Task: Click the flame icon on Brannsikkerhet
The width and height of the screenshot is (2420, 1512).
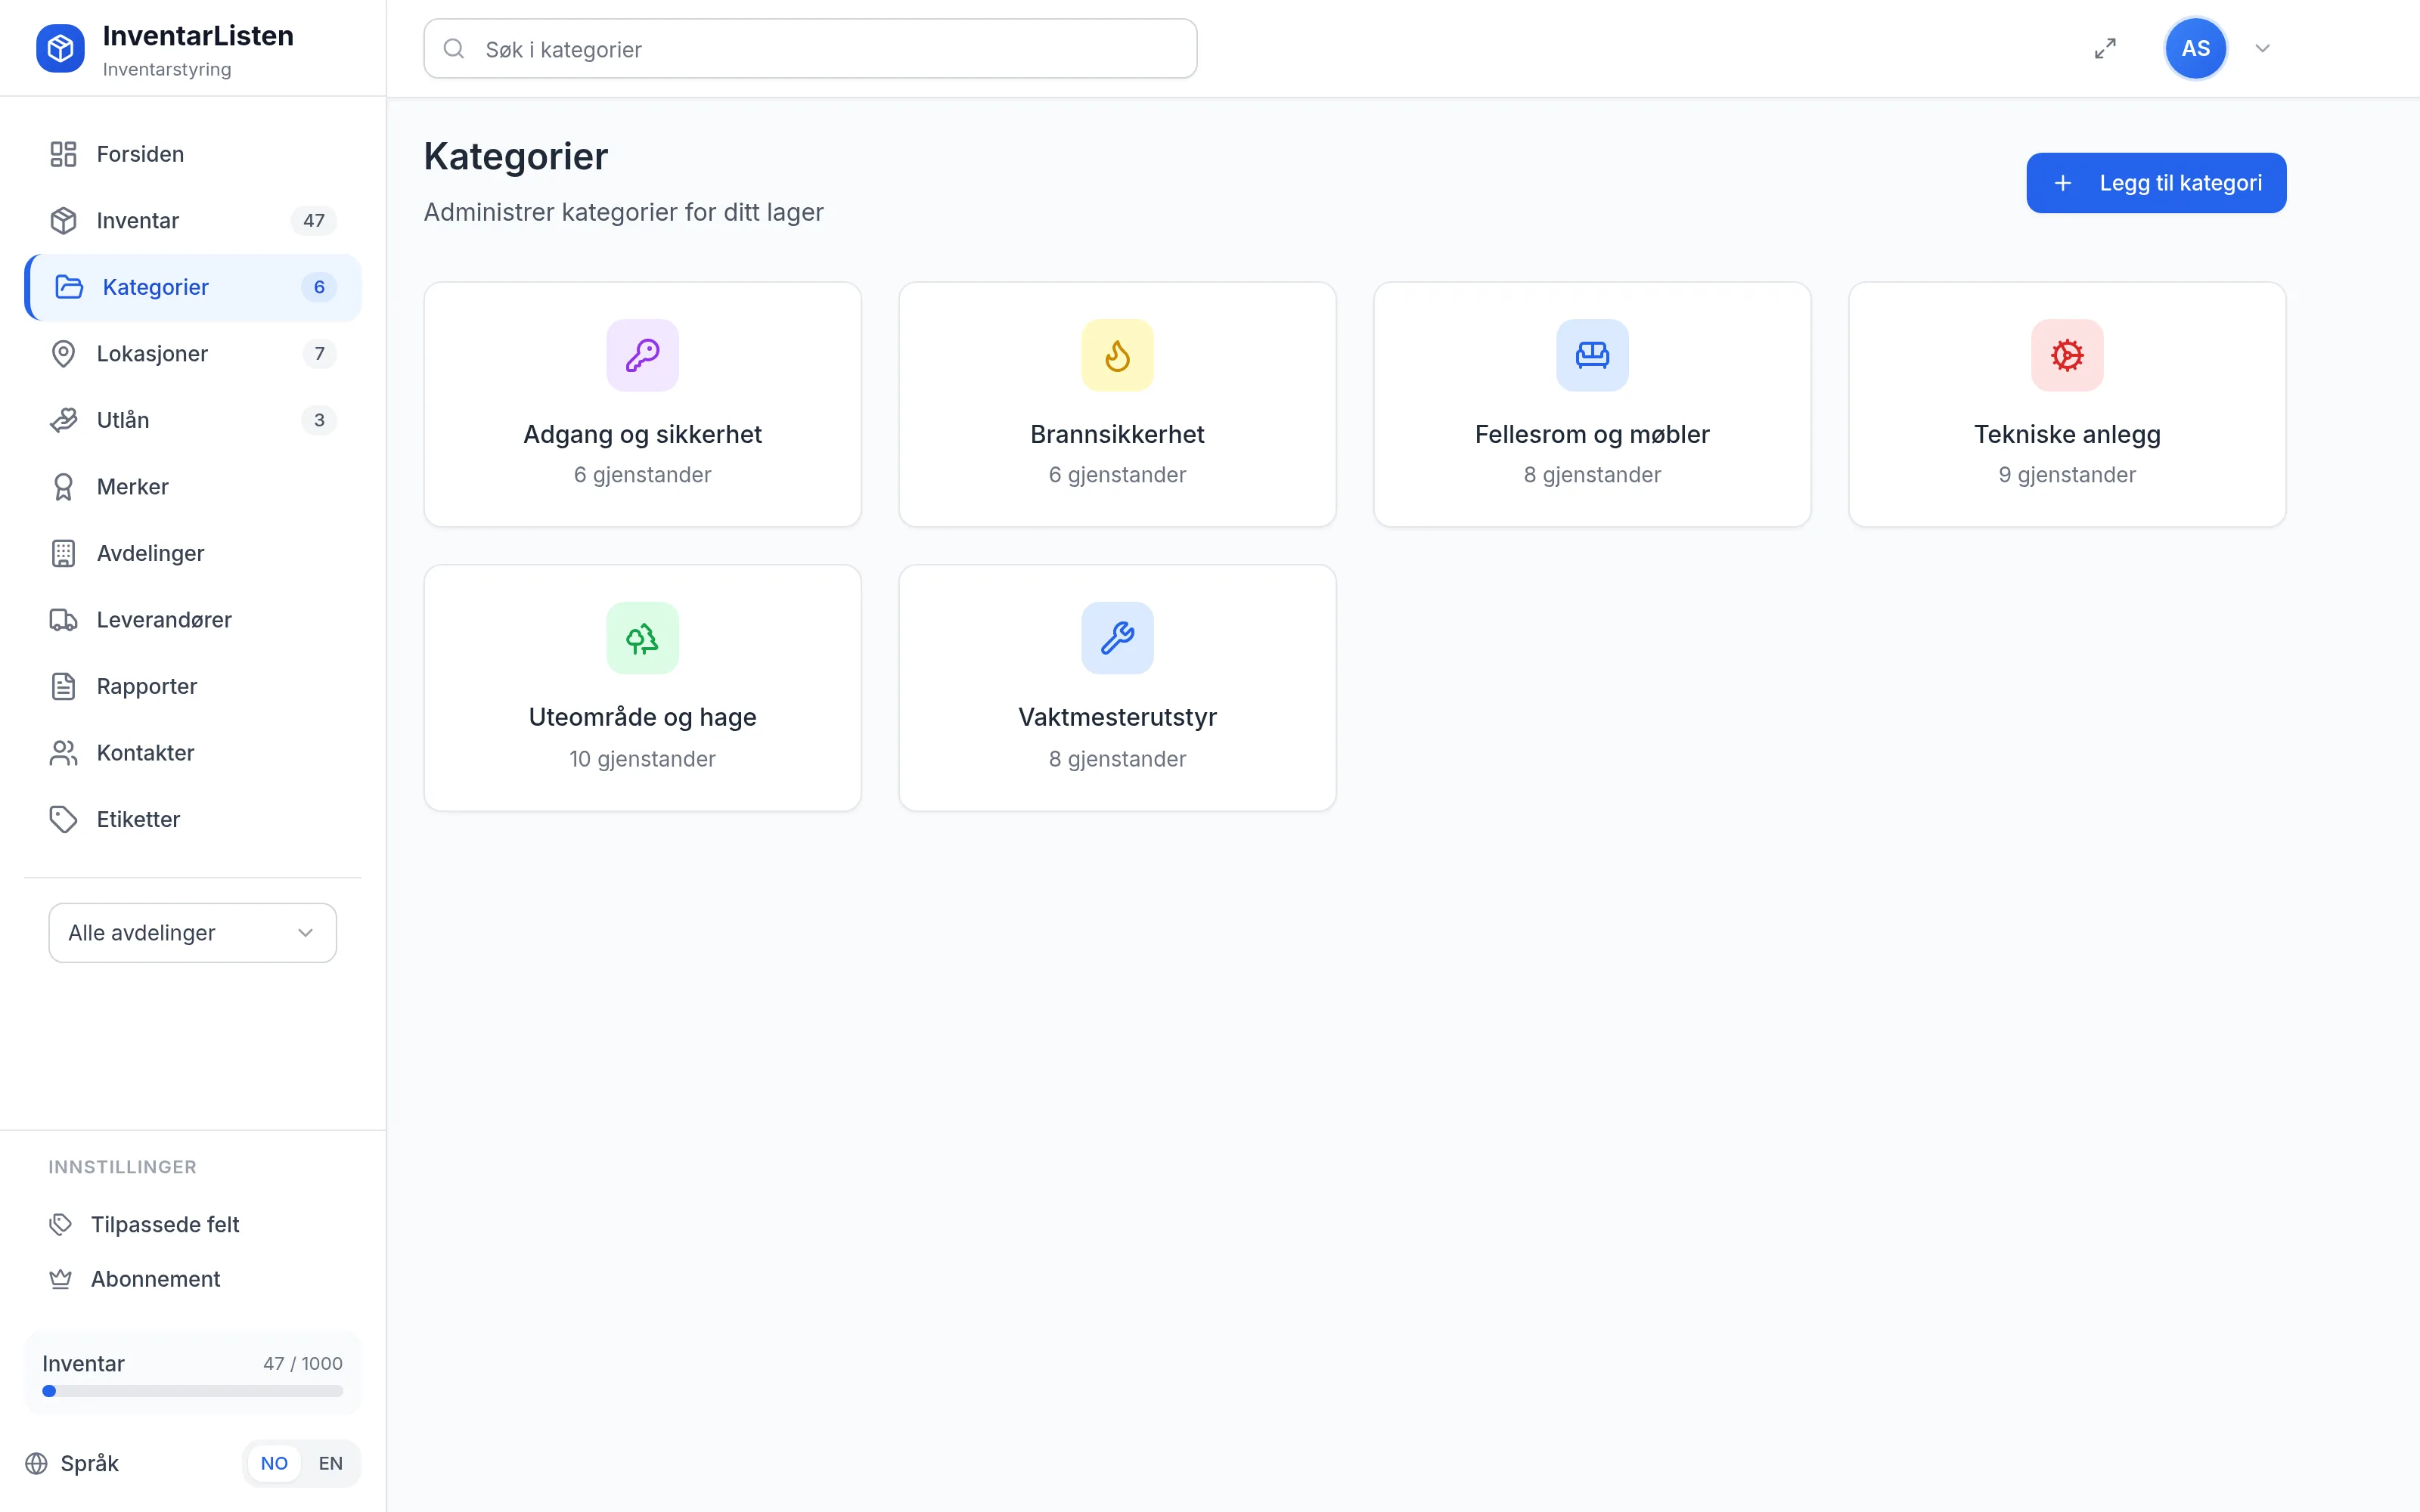Action: (x=1117, y=355)
